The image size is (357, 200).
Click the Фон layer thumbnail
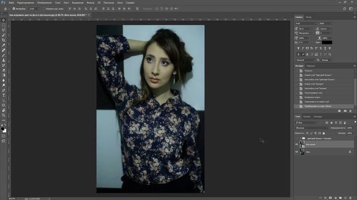[302, 152]
